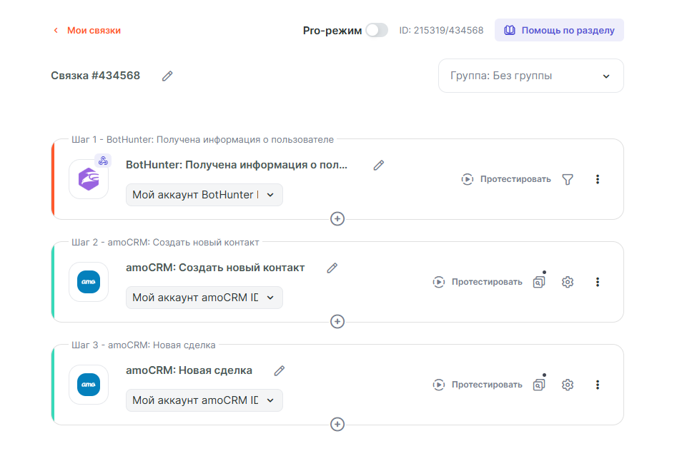The width and height of the screenshot is (677, 476).
Task: Open three-dots menu of Новая сделка step
Action: pos(598,385)
